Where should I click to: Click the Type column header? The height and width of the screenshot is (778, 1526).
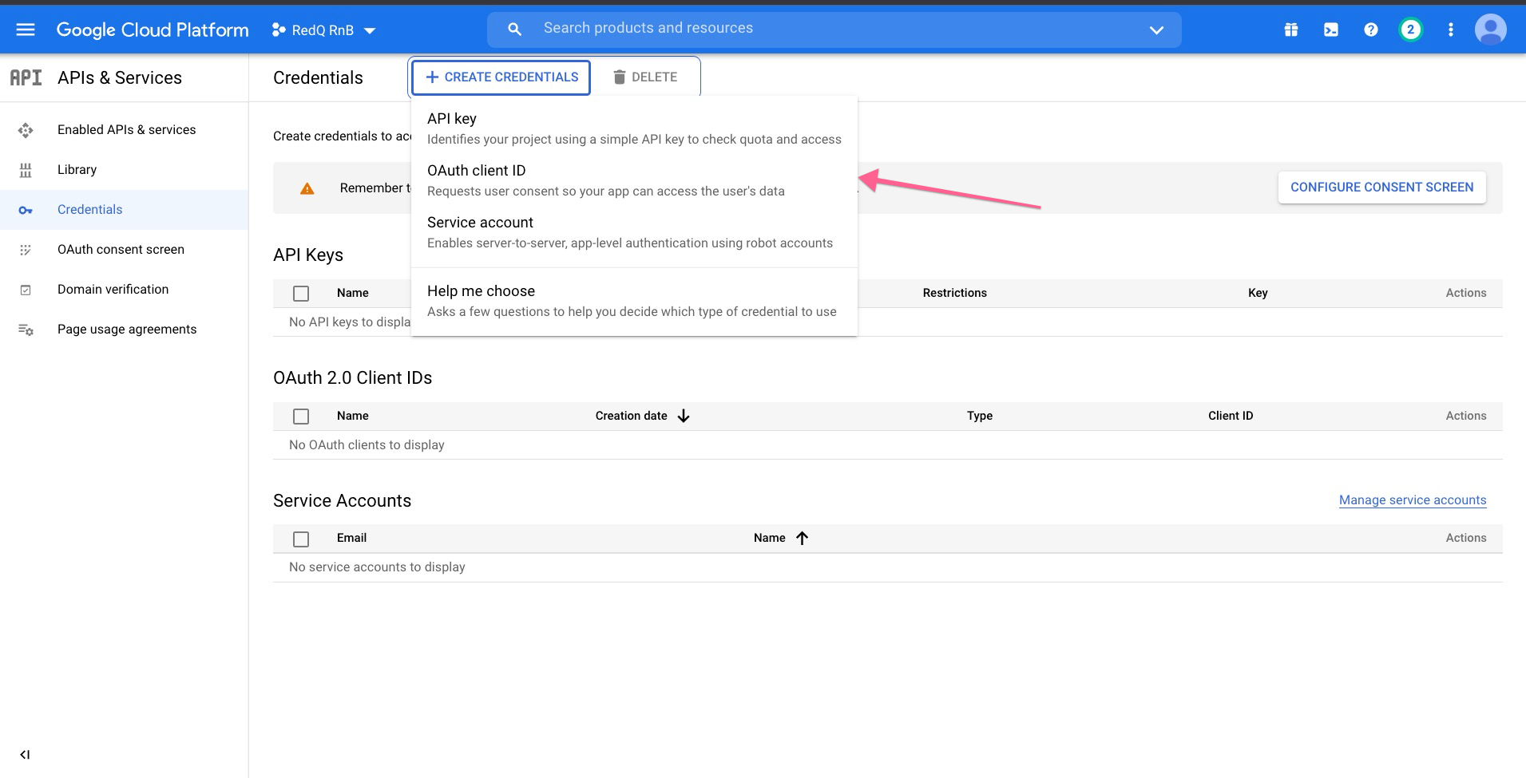coord(980,416)
